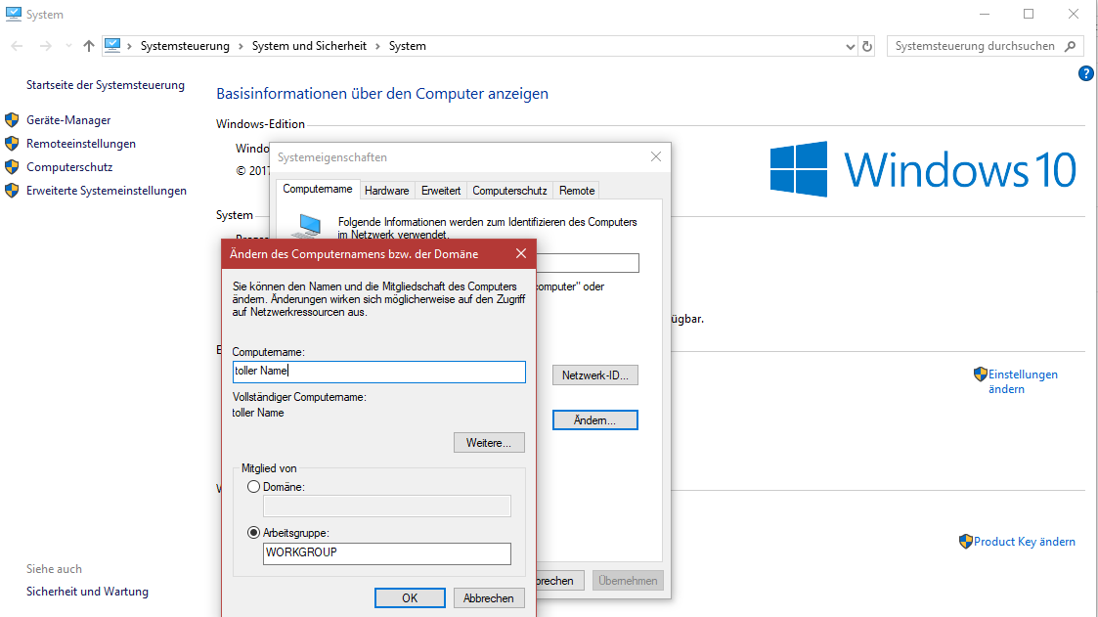Click computer icon in Systemeigenschaften dialog
Image resolution: width=1098 pixels, height=617 pixels.
(306, 226)
